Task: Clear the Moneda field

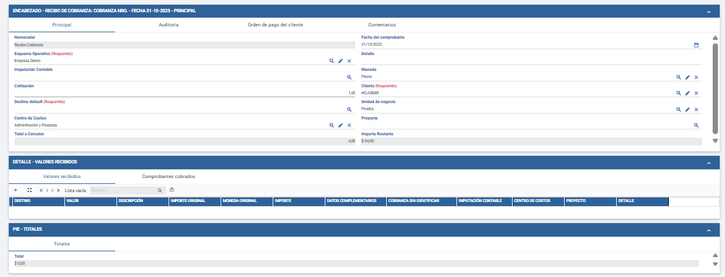Action: [x=696, y=77]
